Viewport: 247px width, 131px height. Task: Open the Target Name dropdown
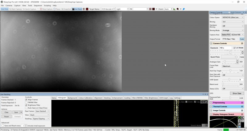(108, 9)
